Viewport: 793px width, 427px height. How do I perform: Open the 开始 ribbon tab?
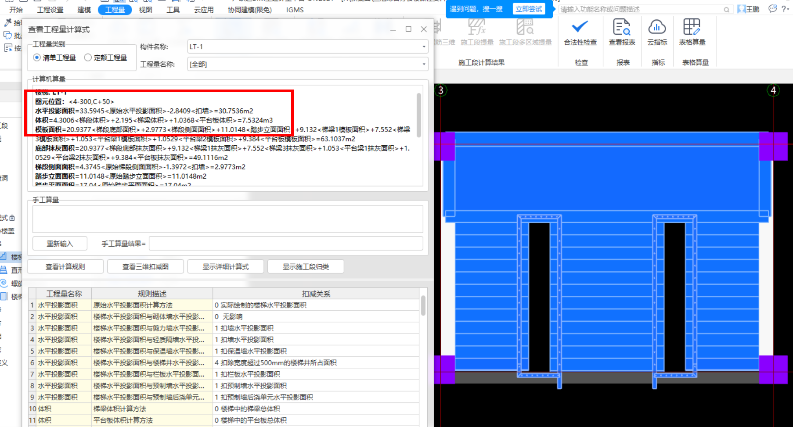tap(16, 9)
